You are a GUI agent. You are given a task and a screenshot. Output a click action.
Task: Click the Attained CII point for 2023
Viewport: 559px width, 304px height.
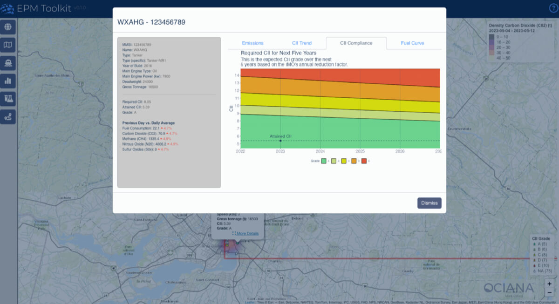(280, 141)
